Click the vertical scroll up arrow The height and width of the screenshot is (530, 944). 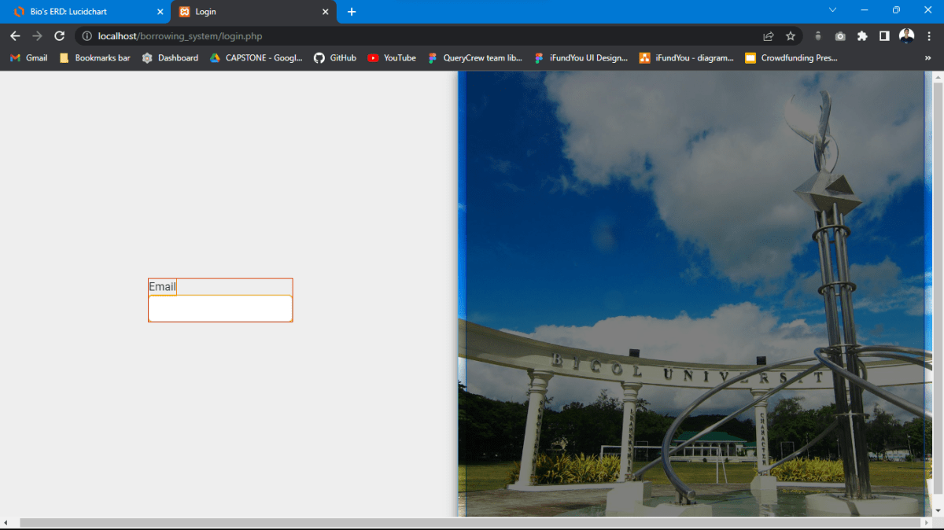point(938,76)
